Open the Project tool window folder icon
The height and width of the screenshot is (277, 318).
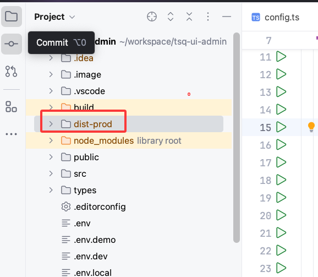tap(12, 16)
